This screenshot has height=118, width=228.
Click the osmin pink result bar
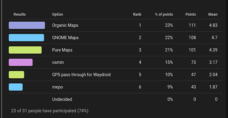[21, 62]
